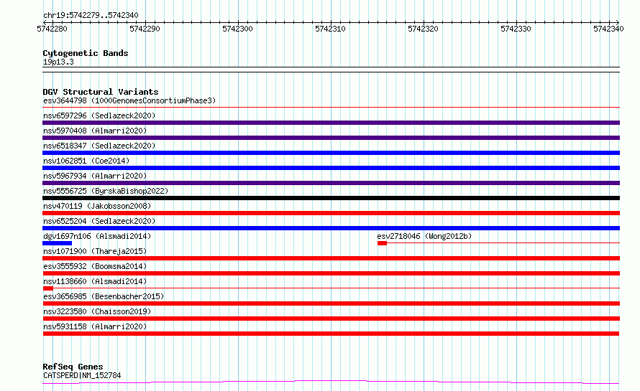This screenshot has width=640, height=391.
Task: Click the red bar of esv3656985
Action: pos(331,303)
